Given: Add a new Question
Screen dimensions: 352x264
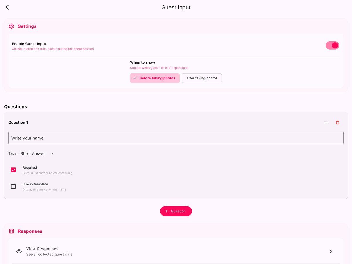Looking at the screenshot, I should pyautogui.click(x=176, y=211).
